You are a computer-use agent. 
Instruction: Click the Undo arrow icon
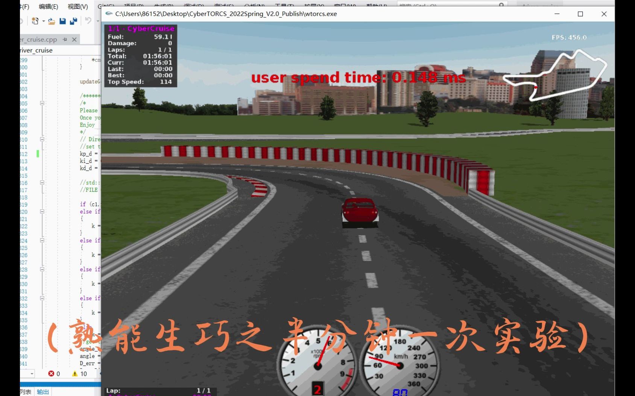pyautogui.click(x=88, y=21)
